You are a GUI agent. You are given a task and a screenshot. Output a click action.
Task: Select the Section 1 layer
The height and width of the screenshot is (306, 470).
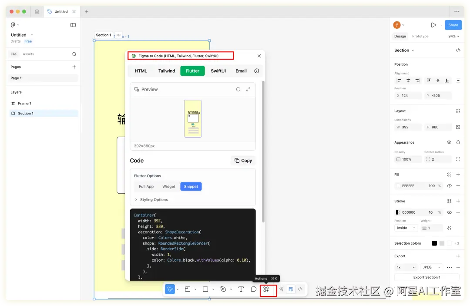pyautogui.click(x=44, y=113)
